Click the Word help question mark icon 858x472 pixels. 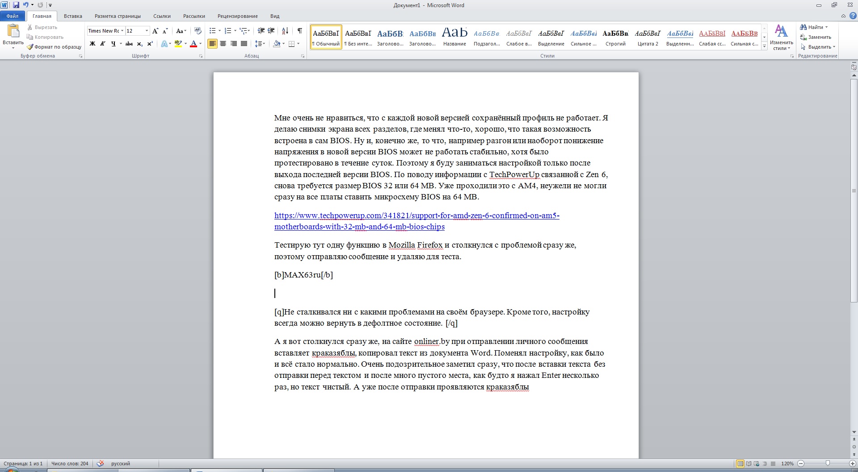(852, 16)
